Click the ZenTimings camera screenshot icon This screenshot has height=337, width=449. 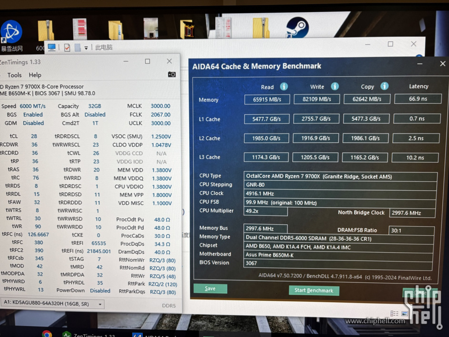point(172,74)
